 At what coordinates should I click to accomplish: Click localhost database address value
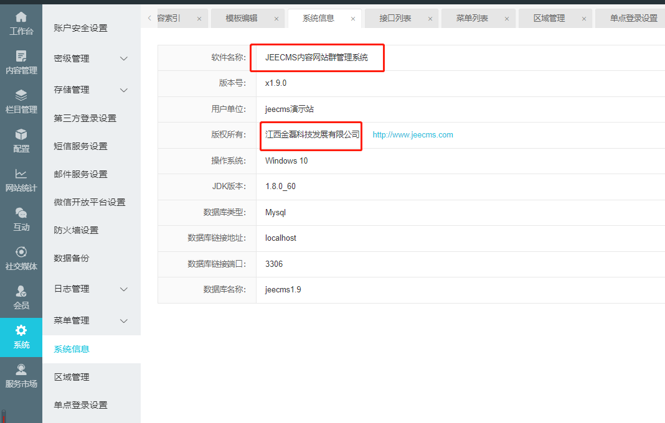[x=280, y=238]
